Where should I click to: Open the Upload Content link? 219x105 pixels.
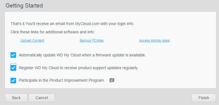[32, 41]
